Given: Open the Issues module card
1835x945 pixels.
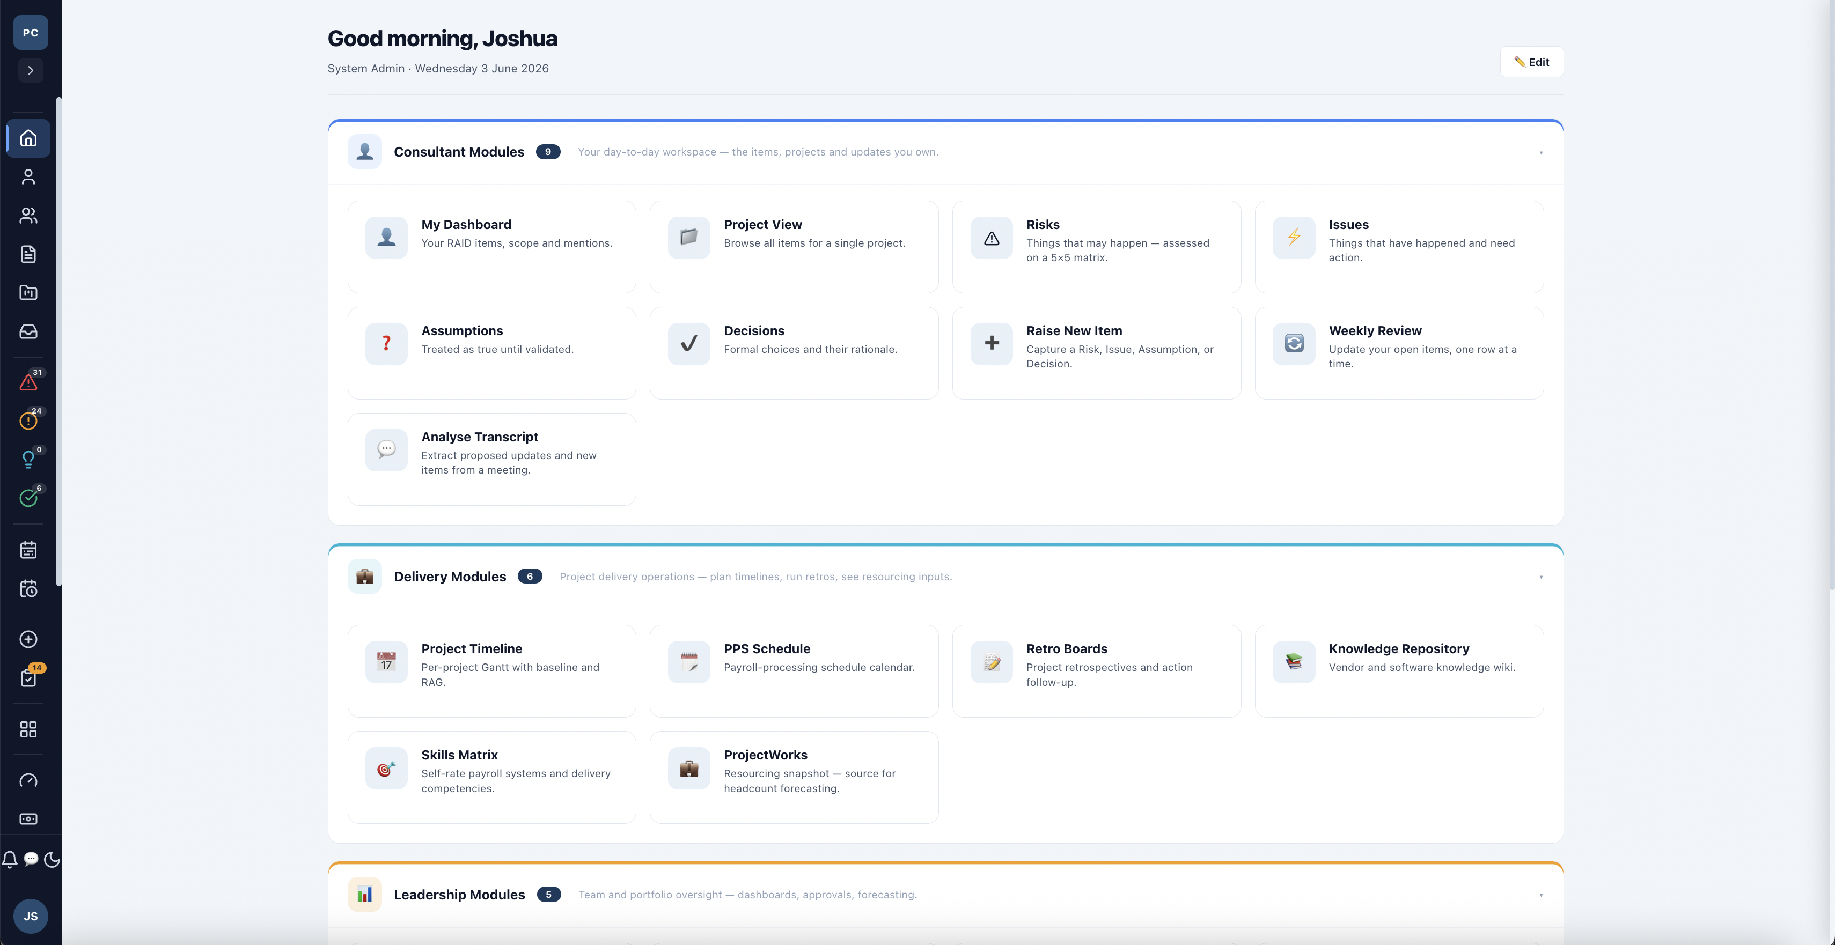Looking at the screenshot, I should (1399, 246).
